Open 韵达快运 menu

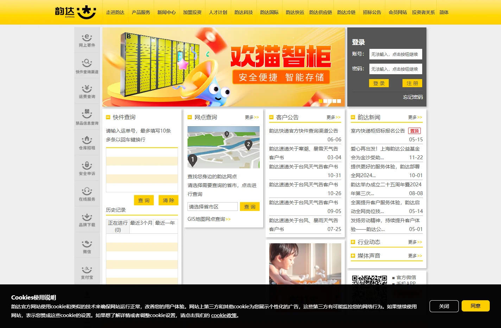(x=295, y=12)
